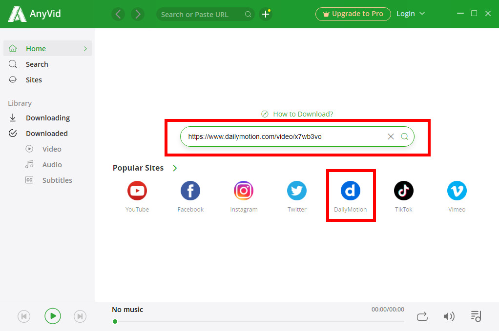Go back with the left arrow button
Viewport: 499px width, 331px height.
pyautogui.click(x=118, y=14)
